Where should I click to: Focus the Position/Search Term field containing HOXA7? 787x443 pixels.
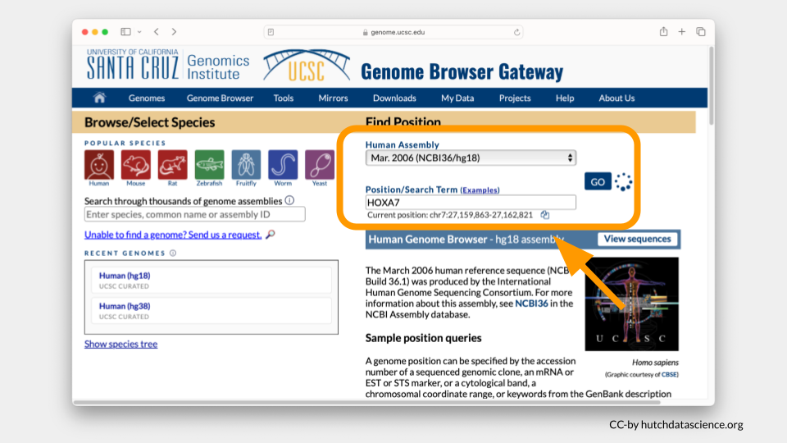[471, 203]
